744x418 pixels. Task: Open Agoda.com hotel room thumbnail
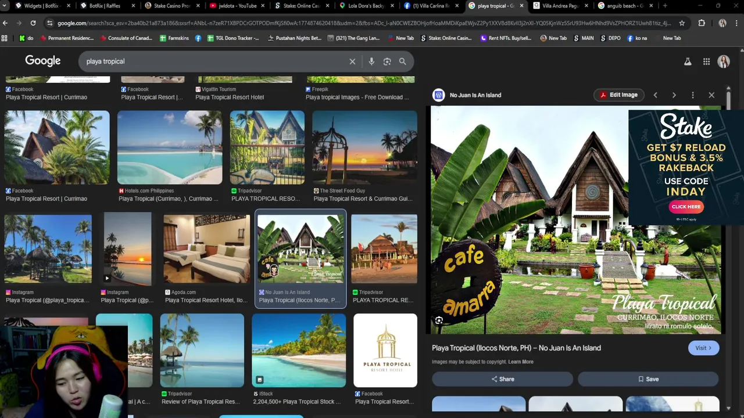coord(207,249)
